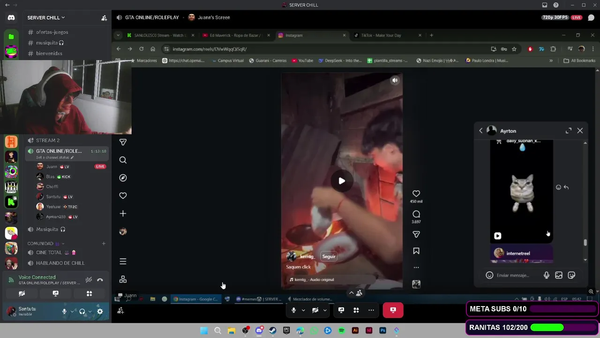Open activities in call control bar
Viewport: 600px width, 338px height.
(356, 310)
